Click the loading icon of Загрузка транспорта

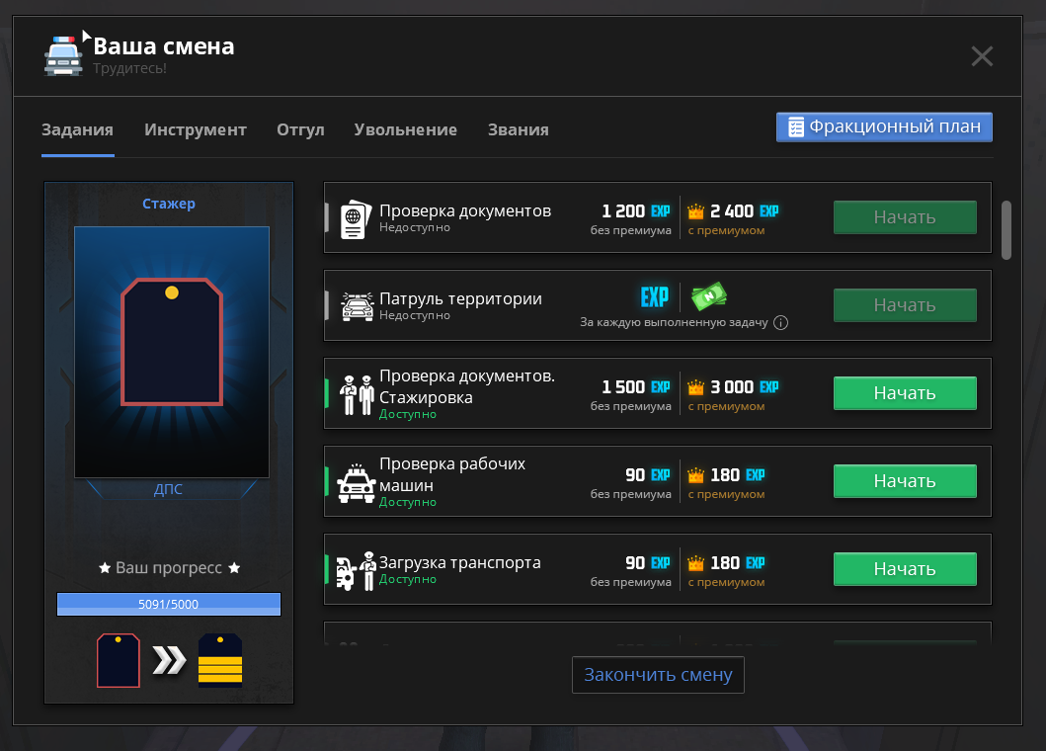coord(357,571)
